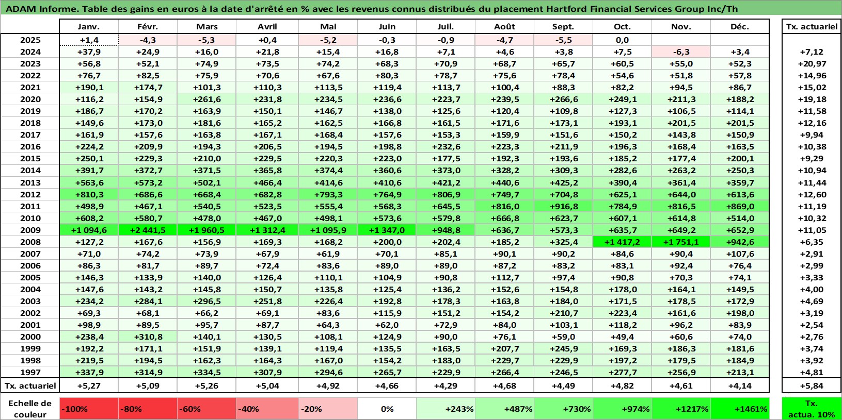Select the -80% color scale swatch

[x=148, y=409]
